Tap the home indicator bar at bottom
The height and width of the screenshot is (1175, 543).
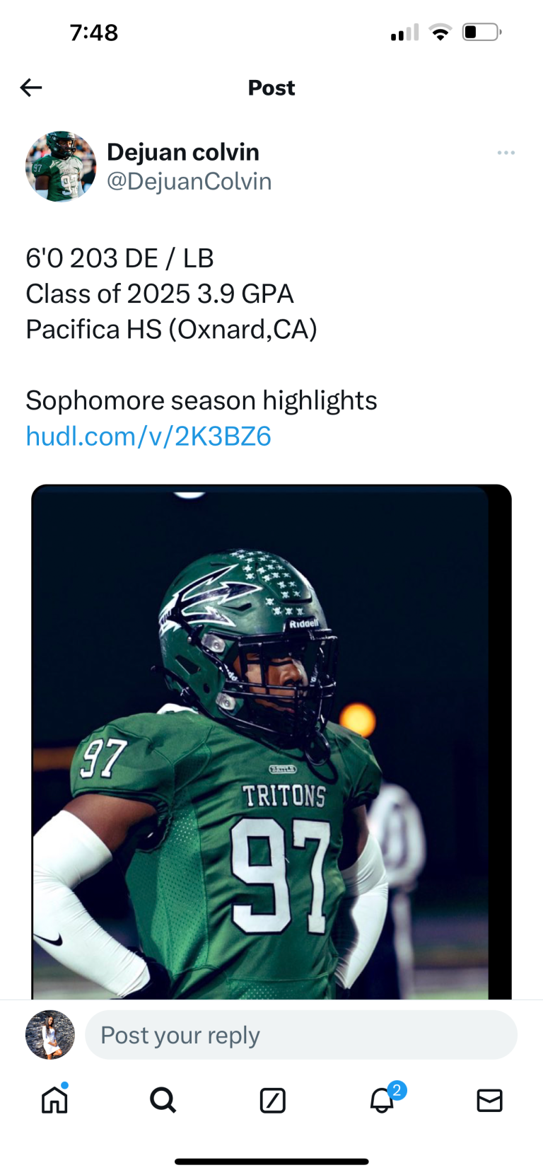click(271, 1162)
